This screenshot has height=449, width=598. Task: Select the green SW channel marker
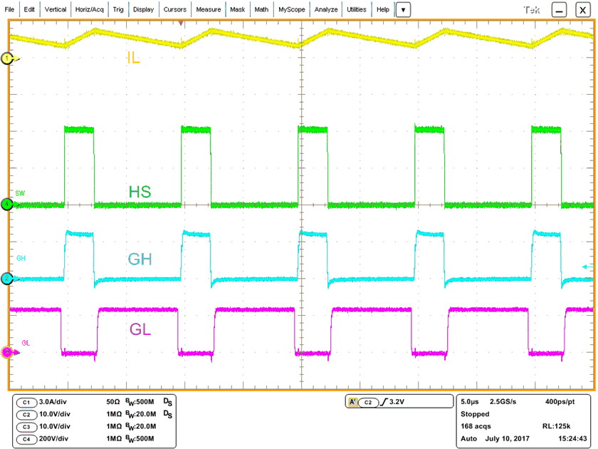6,205
